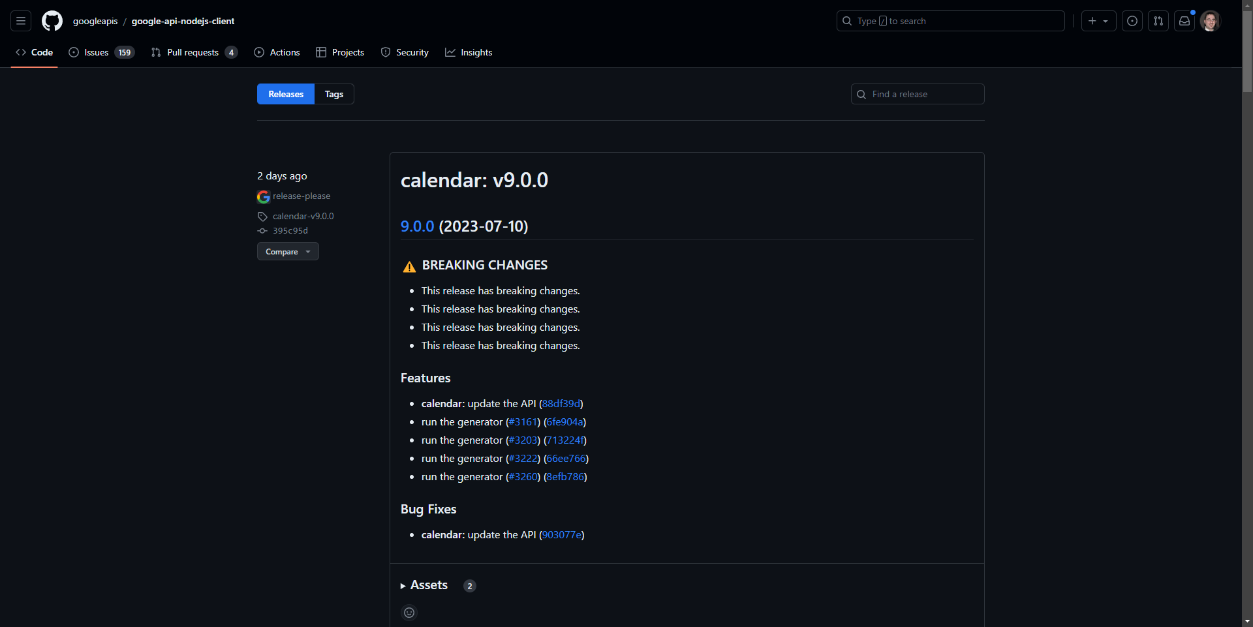Open the Compare dropdown
Viewport: 1253px width, 627px height.
(x=288, y=251)
